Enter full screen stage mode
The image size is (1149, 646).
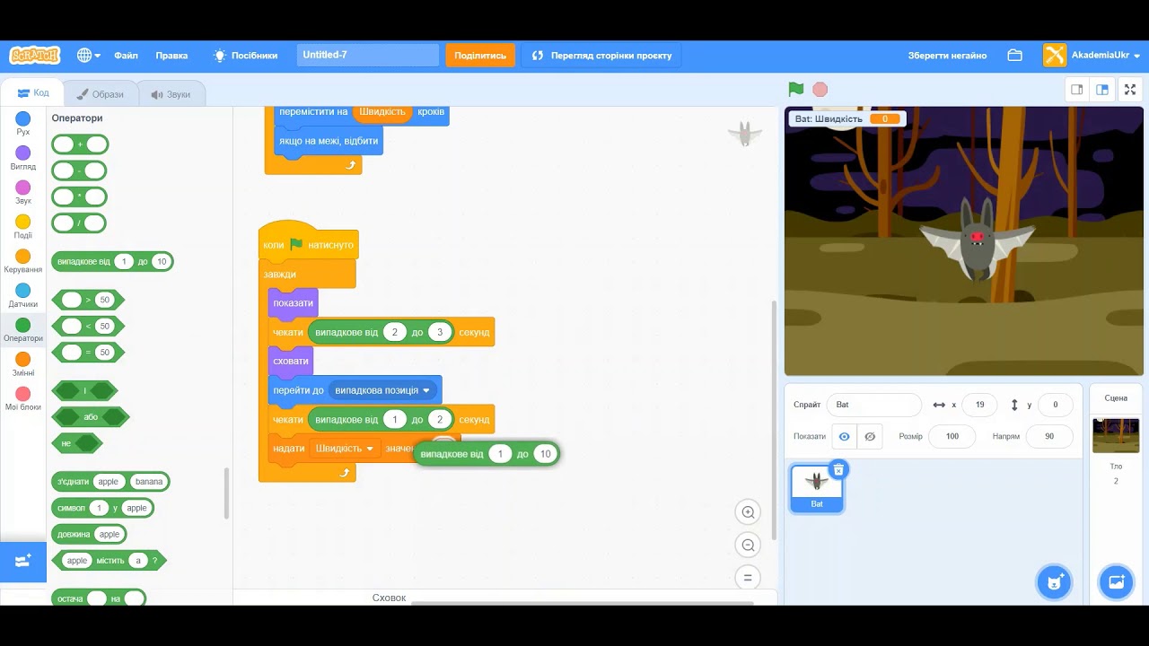tap(1130, 90)
